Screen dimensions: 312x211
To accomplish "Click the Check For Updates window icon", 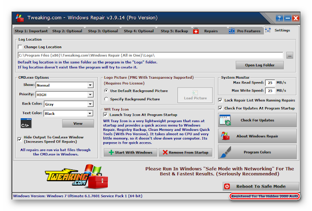I will click(x=225, y=120).
